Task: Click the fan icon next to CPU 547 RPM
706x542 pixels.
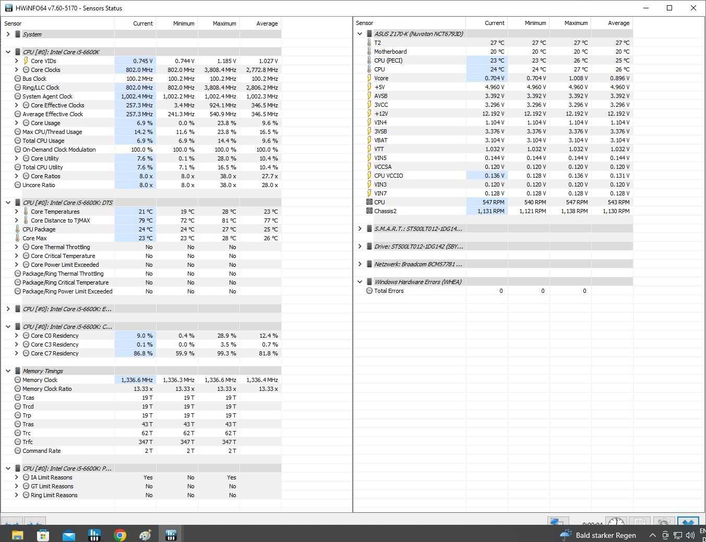Action: [x=369, y=202]
